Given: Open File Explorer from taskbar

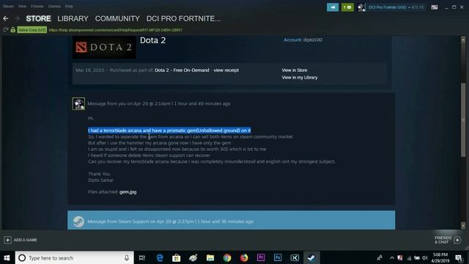Looking at the screenshot, I should click(x=210, y=257).
